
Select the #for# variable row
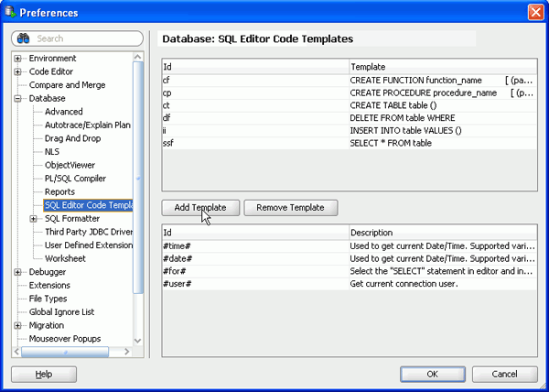(350, 271)
